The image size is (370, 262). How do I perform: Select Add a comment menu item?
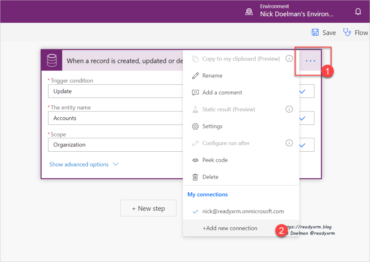point(222,92)
